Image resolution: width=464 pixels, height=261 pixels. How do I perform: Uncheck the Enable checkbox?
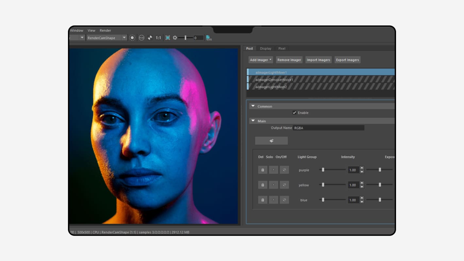pyautogui.click(x=294, y=113)
